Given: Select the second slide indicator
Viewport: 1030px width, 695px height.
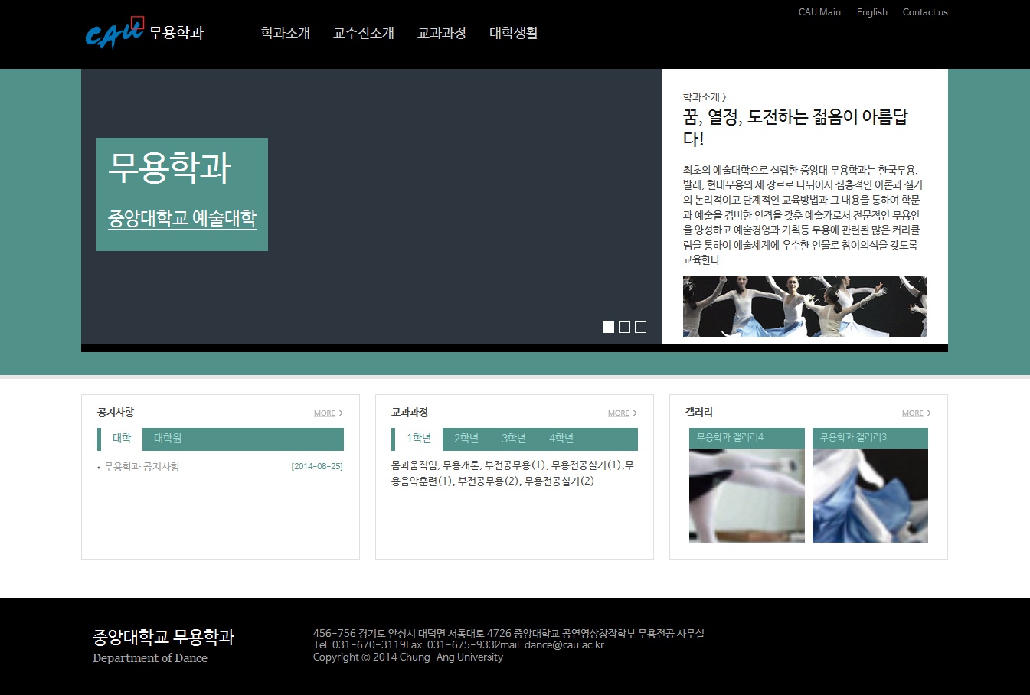Looking at the screenshot, I should pos(624,327).
